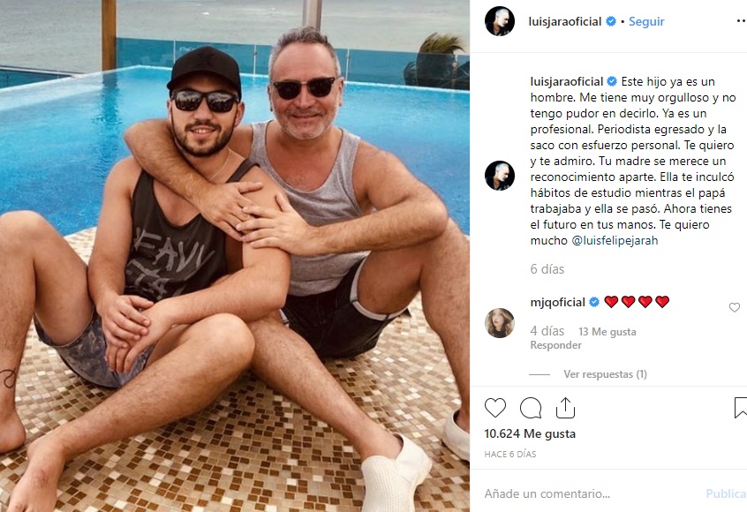Open the luisjaraoficial header username
This screenshot has width=747, height=512.
click(564, 21)
